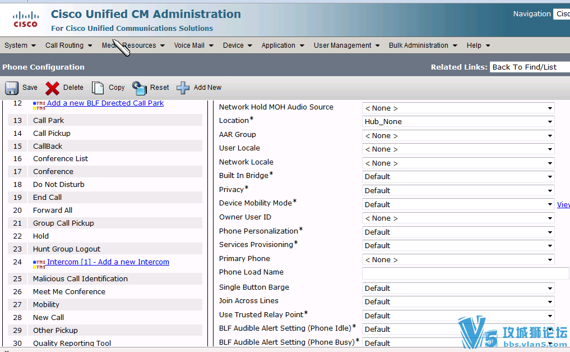The image size is (570, 352).
Task: Expand the Device Mobility Mode dropdown
Action: (458, 204)
